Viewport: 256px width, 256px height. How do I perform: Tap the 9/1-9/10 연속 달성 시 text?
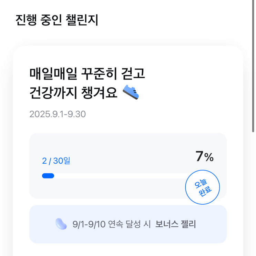click(x=112, y=225)
